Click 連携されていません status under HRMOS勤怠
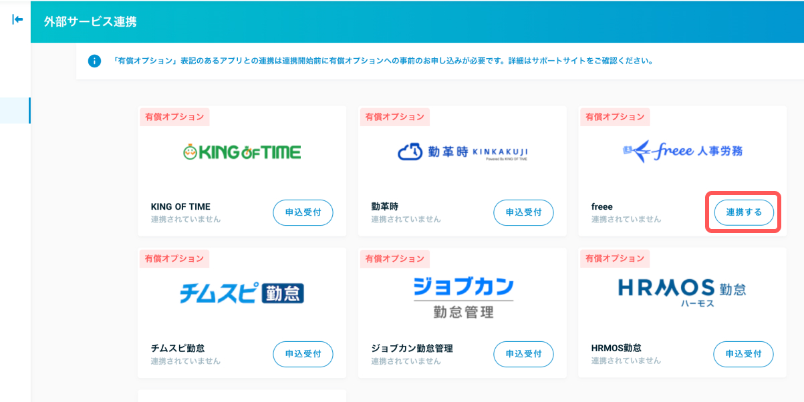The image size is (804, 402). tap(626, 361)
